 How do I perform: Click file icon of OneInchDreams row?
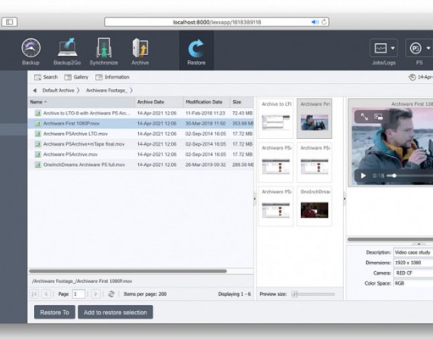click(x=37, y=164)
